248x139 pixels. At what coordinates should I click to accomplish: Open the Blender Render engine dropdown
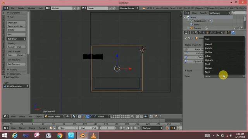129,8
